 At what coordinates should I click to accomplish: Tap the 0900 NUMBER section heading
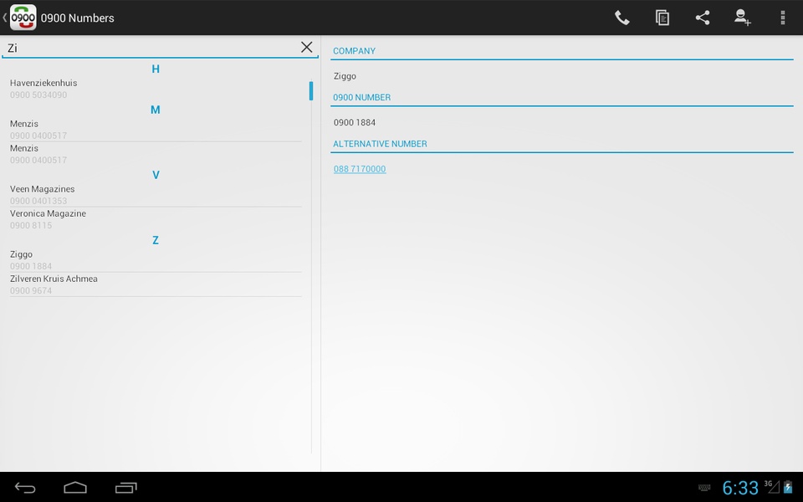(361, 97)
